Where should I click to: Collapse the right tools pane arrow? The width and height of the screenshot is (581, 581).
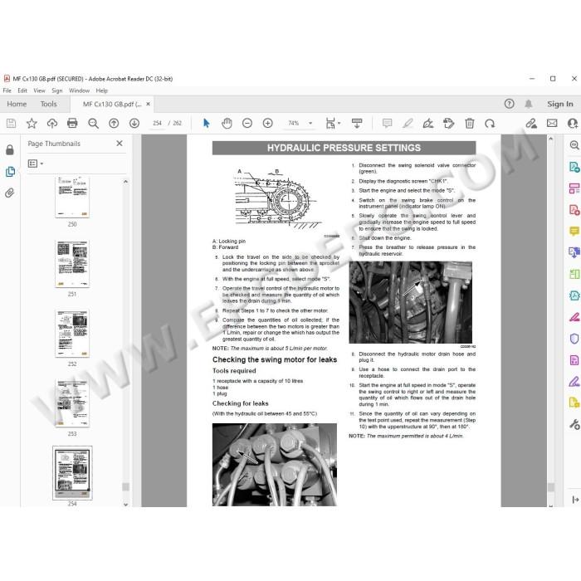click(575, 500)
